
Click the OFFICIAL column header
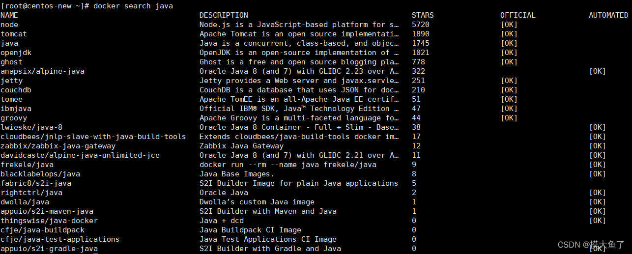click(x=518, y=15)
